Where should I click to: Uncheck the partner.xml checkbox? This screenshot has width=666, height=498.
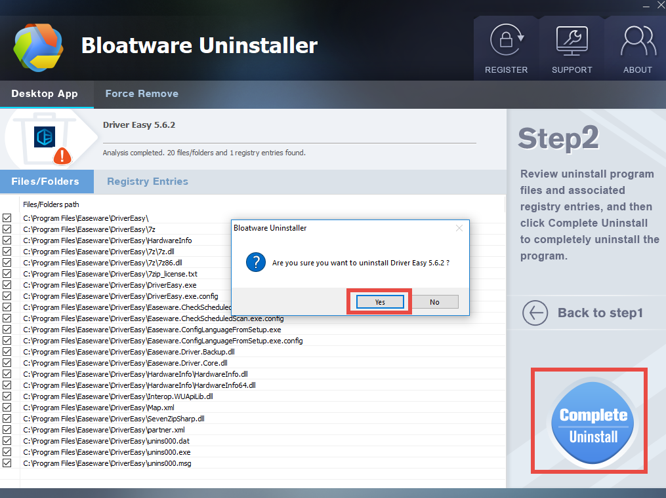click(x=7, y=430)
